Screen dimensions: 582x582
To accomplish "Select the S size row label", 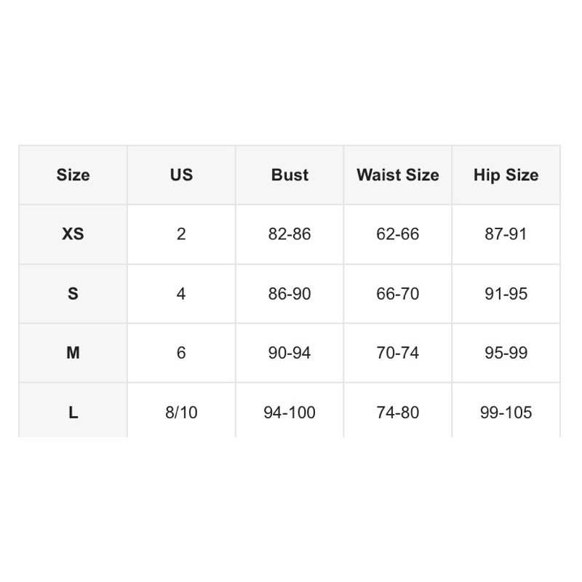I will tap(73, 294).
